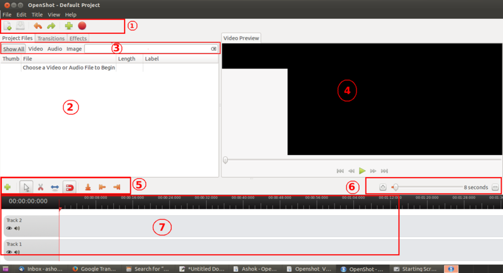Jump to the next marker

[117, 187]
